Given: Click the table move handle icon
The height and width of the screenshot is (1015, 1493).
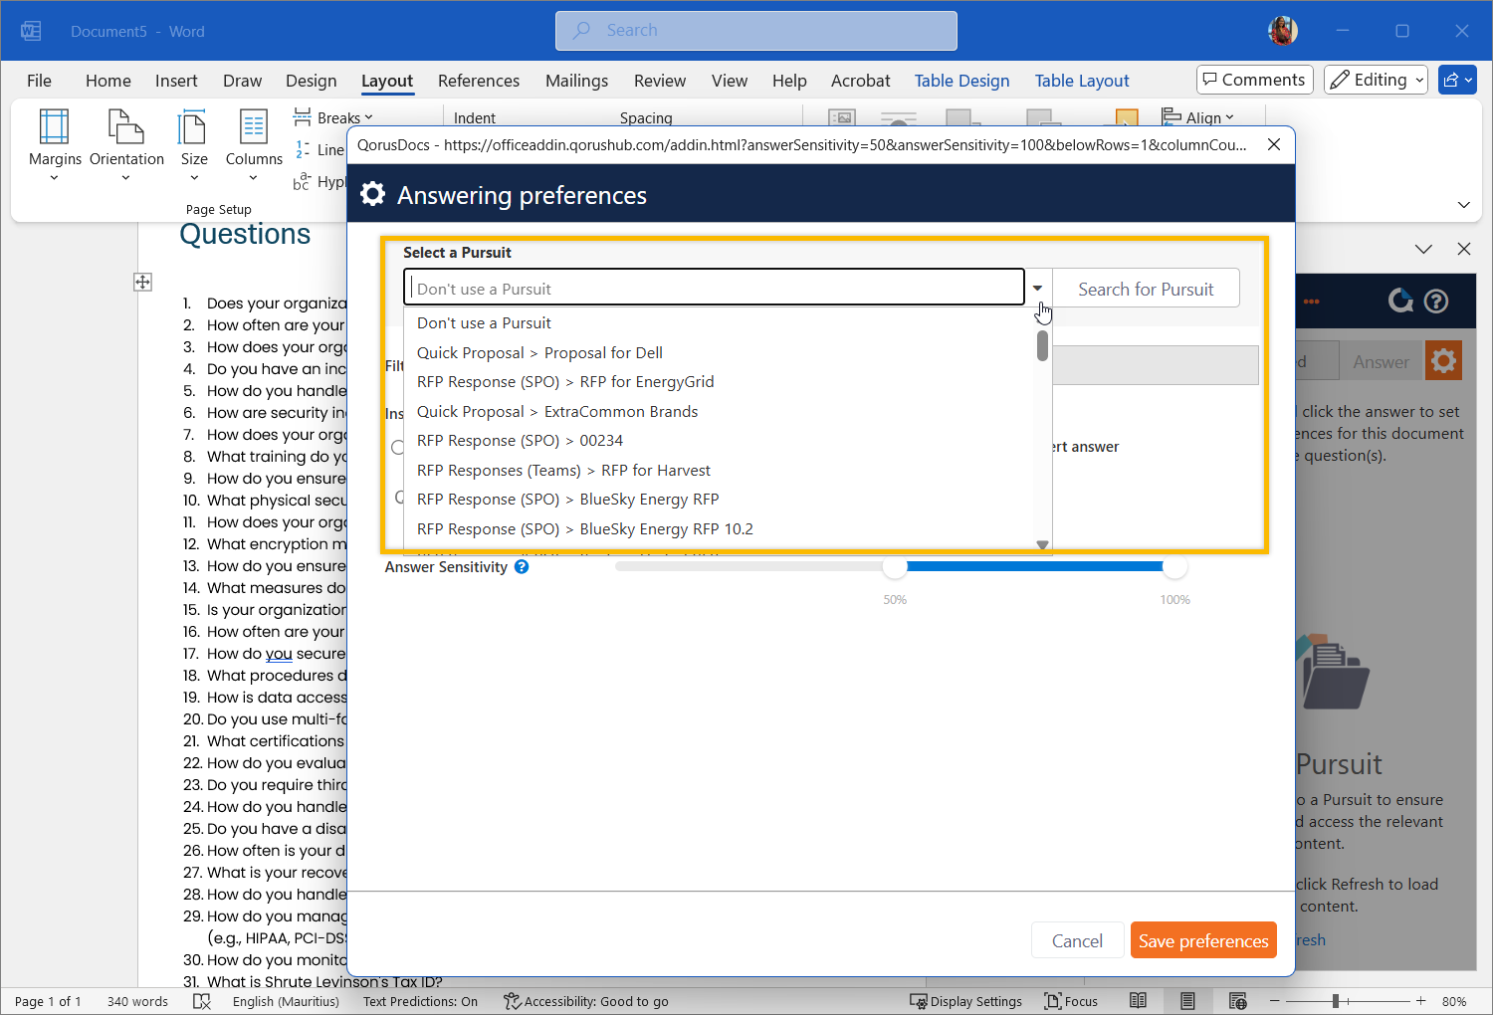Looking at the screenshot, I should [142, 283].
